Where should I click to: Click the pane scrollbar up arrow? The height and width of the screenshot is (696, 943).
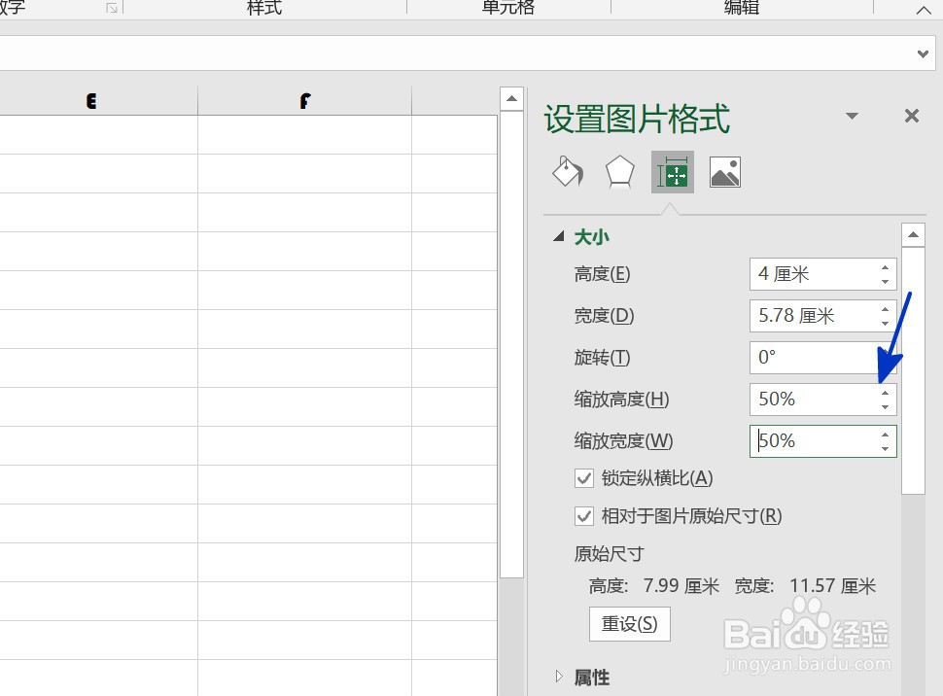[912, 233]
